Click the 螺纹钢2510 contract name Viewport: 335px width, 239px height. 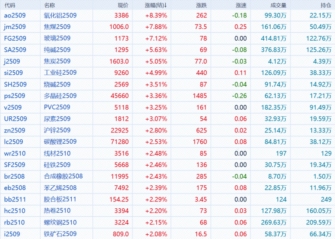pos(60,222)
